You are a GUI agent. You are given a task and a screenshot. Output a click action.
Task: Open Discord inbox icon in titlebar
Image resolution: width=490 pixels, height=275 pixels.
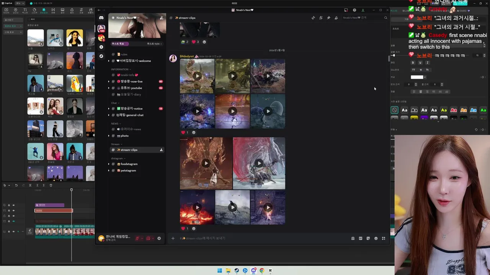[346, 10]
